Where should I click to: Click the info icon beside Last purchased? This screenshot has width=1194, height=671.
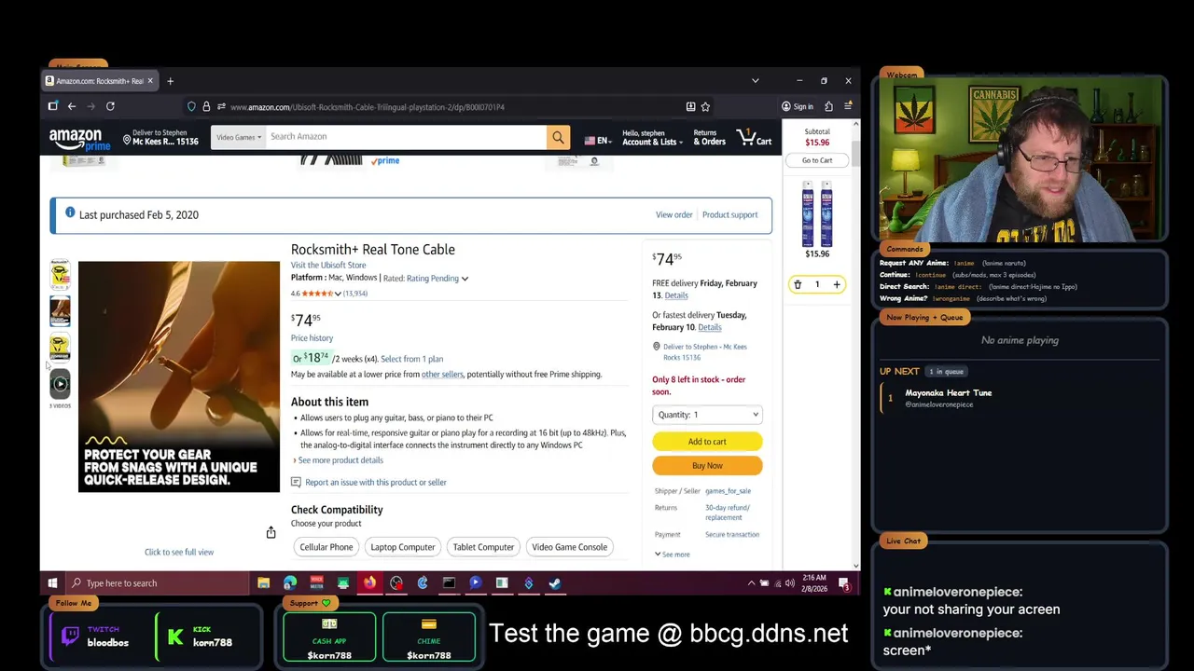click(69, 213)
